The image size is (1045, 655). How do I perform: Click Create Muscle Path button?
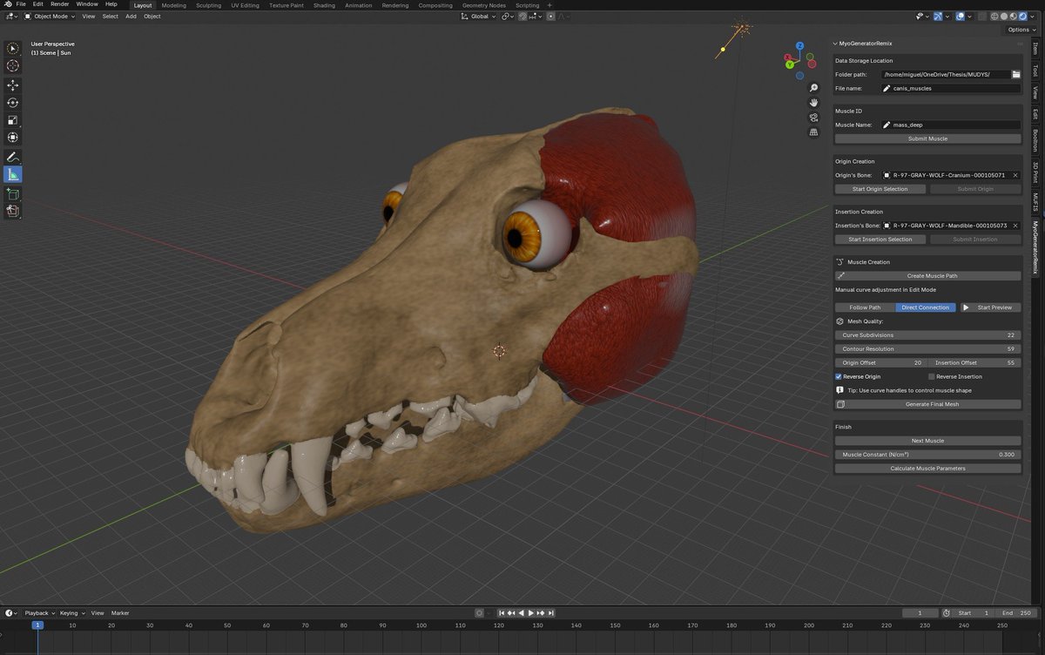pyautogui.click(x=927, y=276)
